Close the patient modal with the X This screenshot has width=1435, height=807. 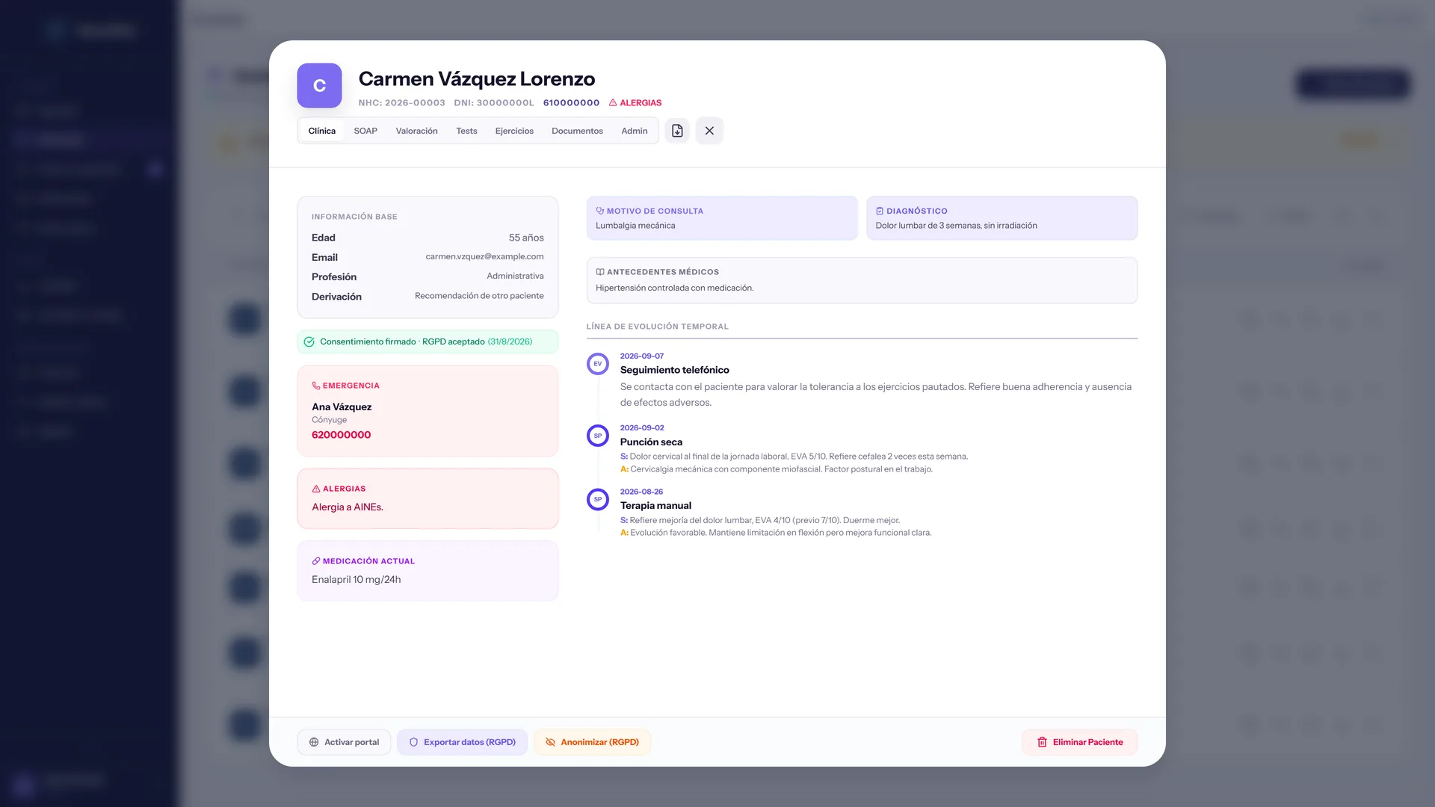[709, 131]
